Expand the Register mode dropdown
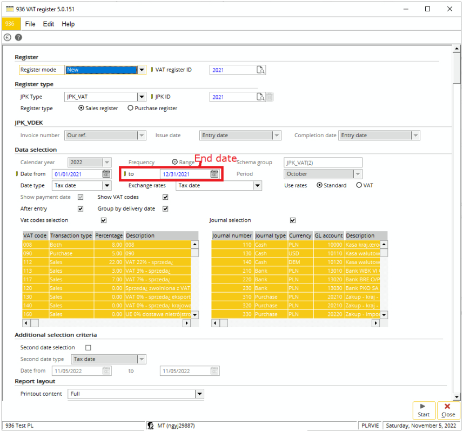Screen dimensions: 463x432 142,70
